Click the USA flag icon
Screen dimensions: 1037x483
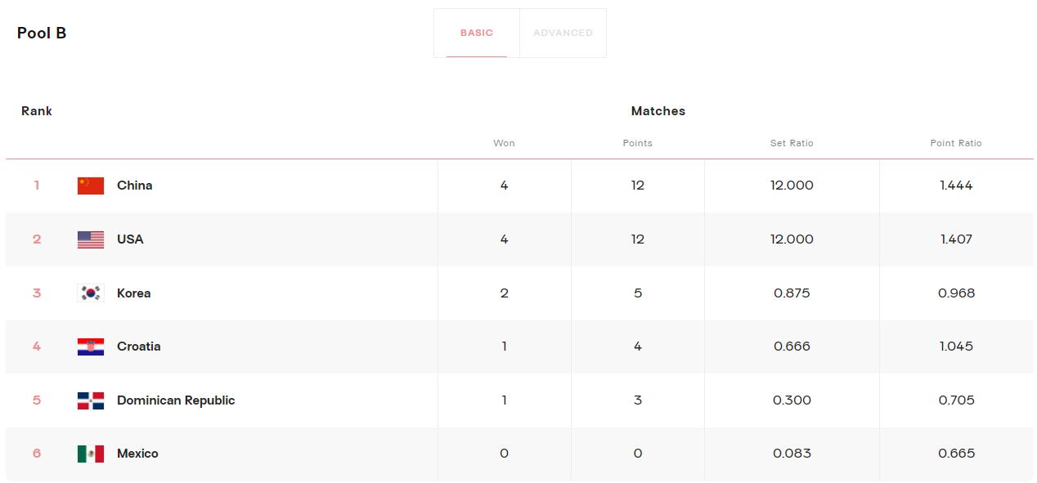(x=91, y=239)
